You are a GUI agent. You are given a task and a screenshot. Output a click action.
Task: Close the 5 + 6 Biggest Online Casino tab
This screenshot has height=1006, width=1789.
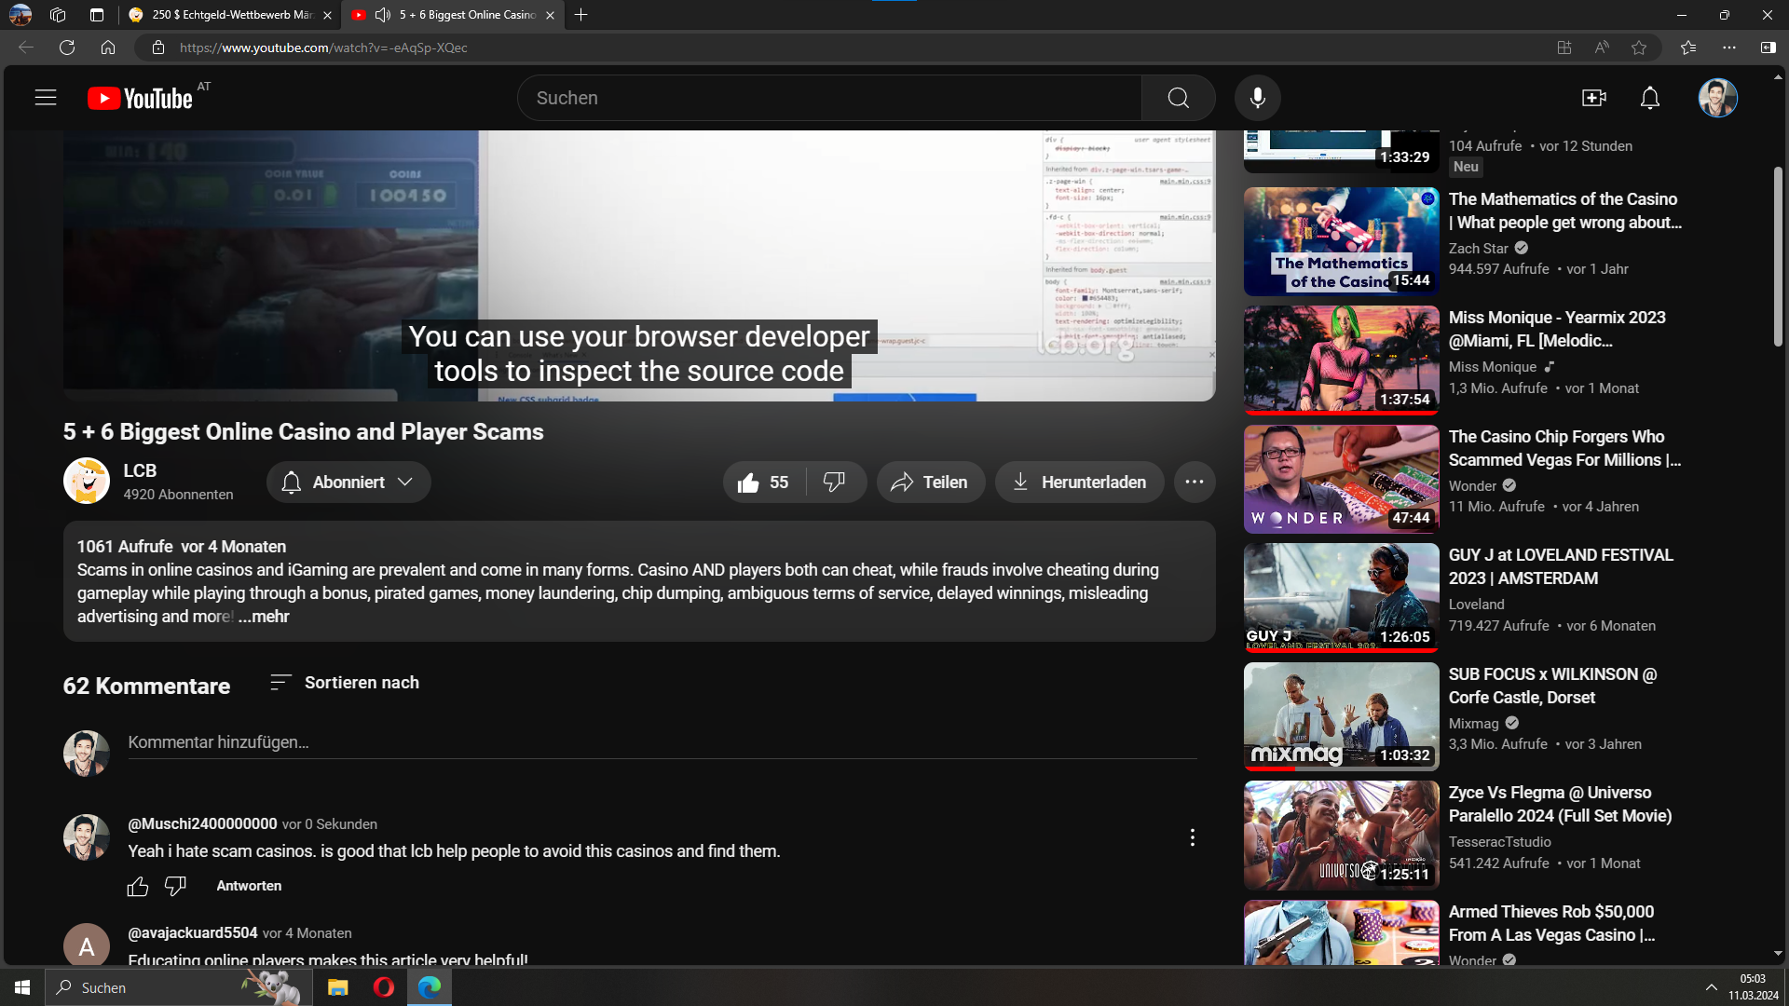(550, 15)
